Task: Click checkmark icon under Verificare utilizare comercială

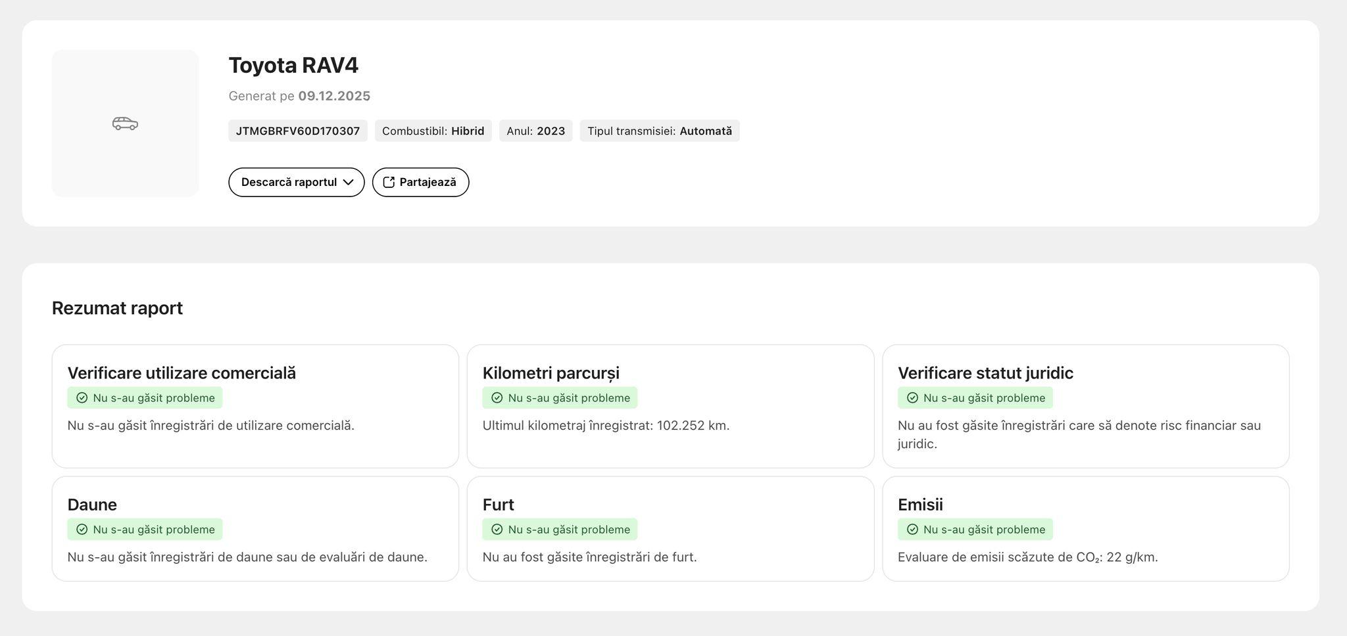Action: click(x=82, y=398)
